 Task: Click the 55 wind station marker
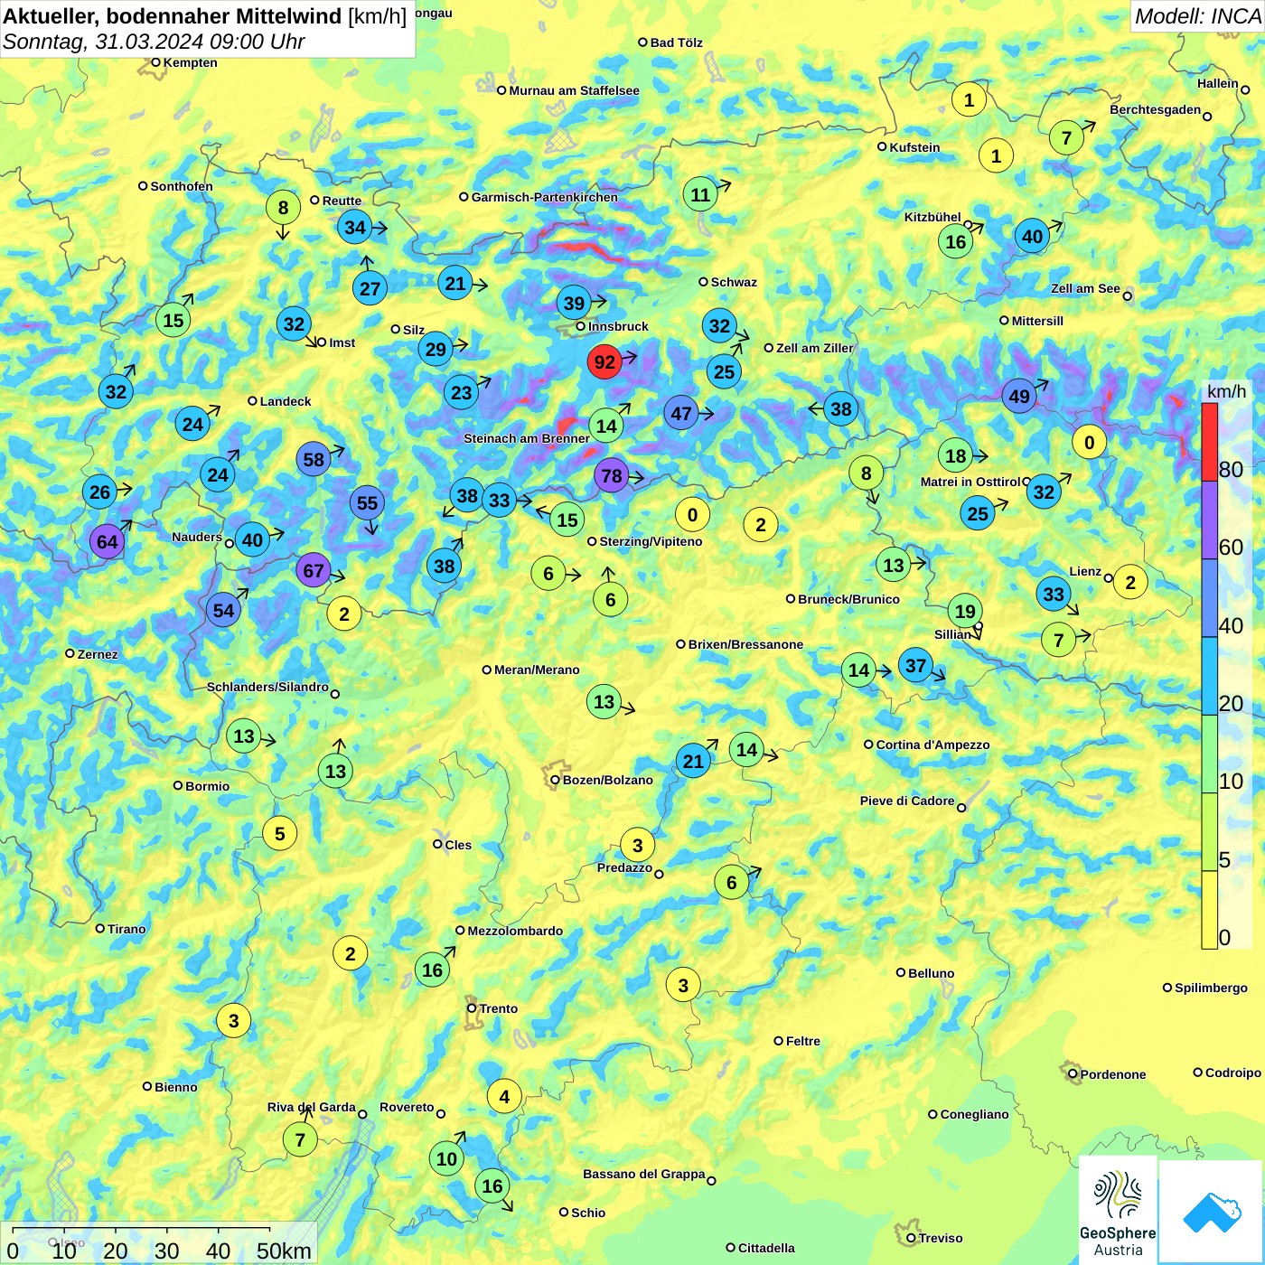pyautogui.click(x=367, y=502)
